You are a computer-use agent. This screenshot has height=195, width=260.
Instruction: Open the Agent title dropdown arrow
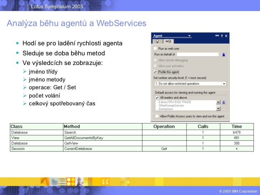[189, 36]
